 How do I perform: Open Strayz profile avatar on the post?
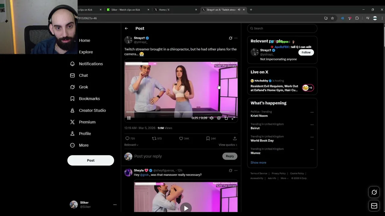pyautogui.click(x=128, y=40)
